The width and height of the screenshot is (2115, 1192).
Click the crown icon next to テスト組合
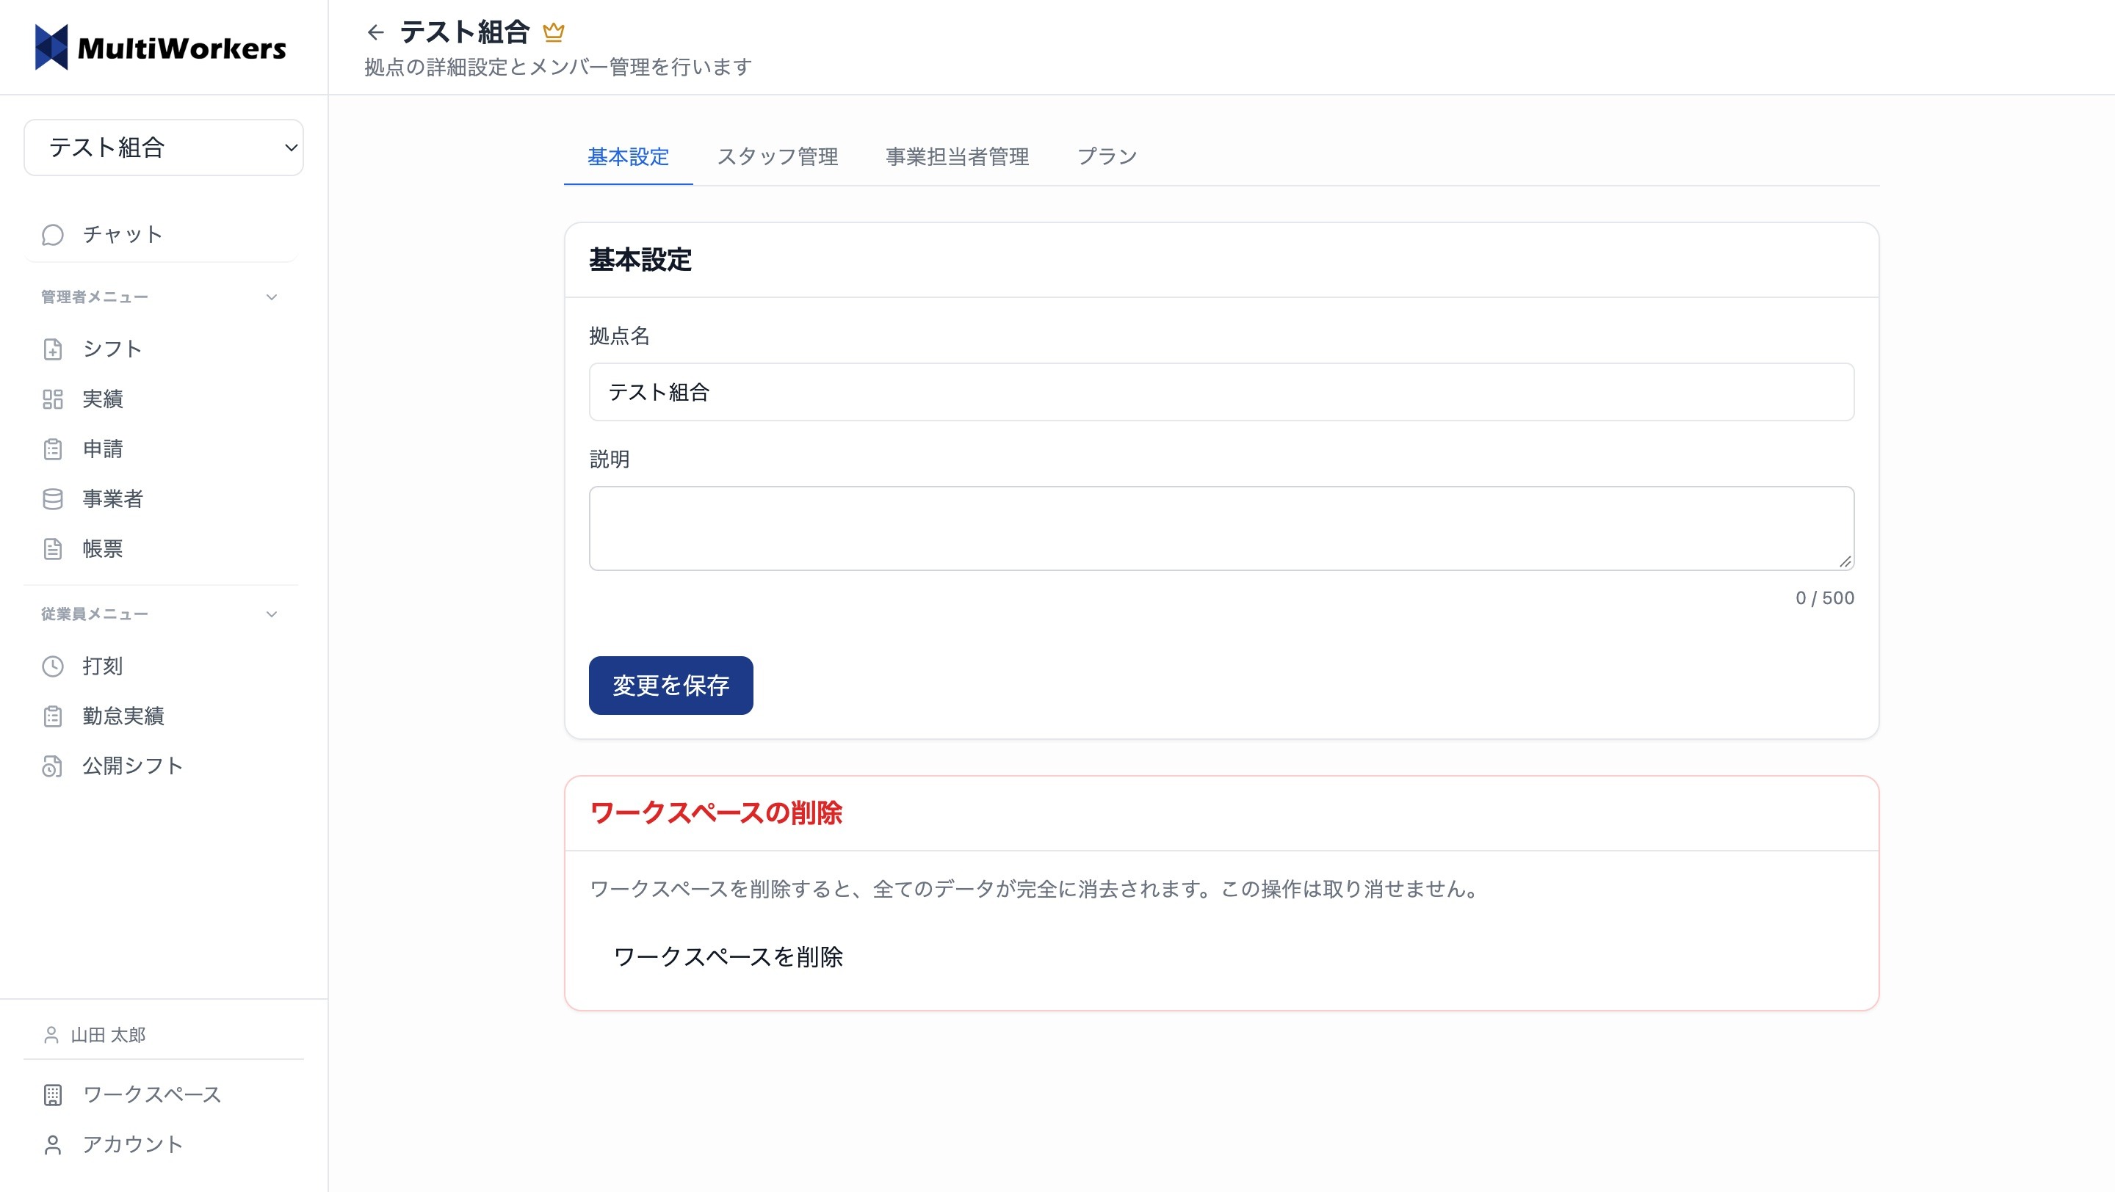coord(554,32)
